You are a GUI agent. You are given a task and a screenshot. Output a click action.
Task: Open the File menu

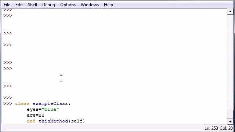pos(7,5)
